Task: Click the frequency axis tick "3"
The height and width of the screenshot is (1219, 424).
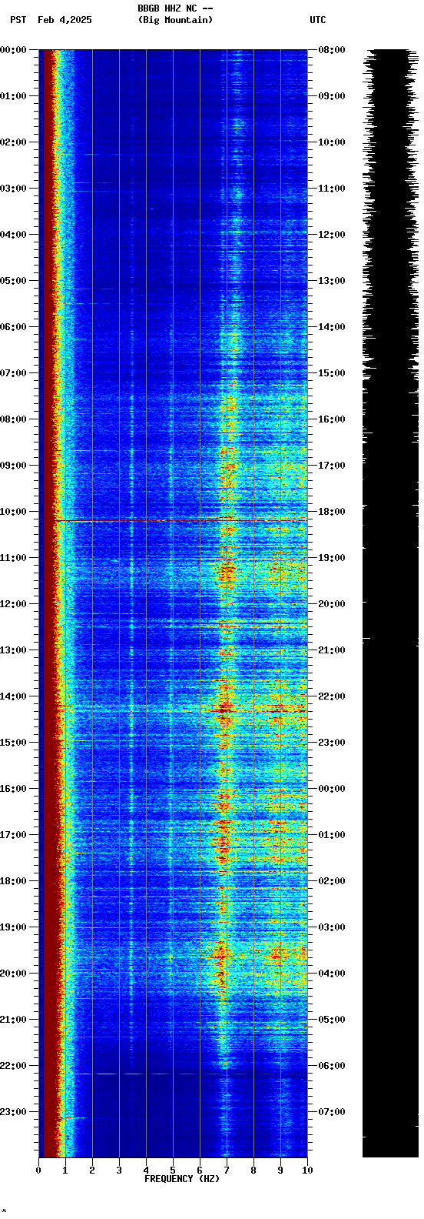Action: pos(119,1171)
